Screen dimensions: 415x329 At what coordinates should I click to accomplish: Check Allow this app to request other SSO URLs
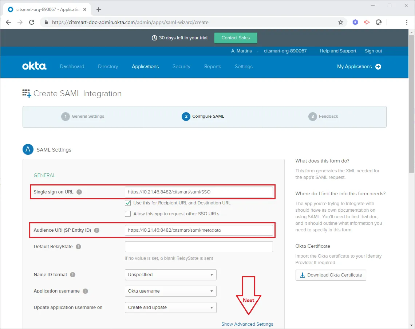coord(128,214)
